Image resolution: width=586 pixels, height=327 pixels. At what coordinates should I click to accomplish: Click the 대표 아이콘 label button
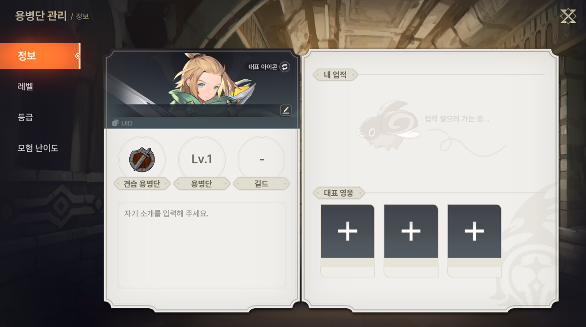pos(263,67)
